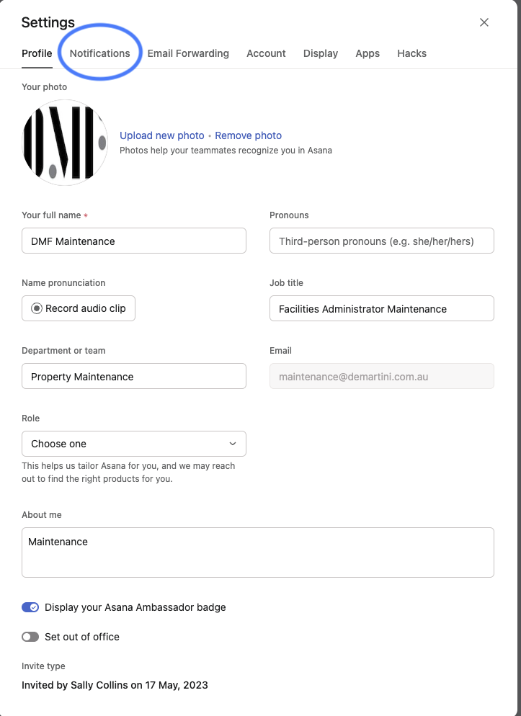This screenshot has height=716, width=521.
Task: Open the Email Forwarding tab
Action: tap(188, 53)
